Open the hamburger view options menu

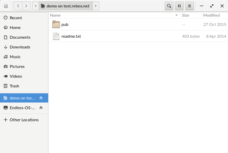(190, 6)
